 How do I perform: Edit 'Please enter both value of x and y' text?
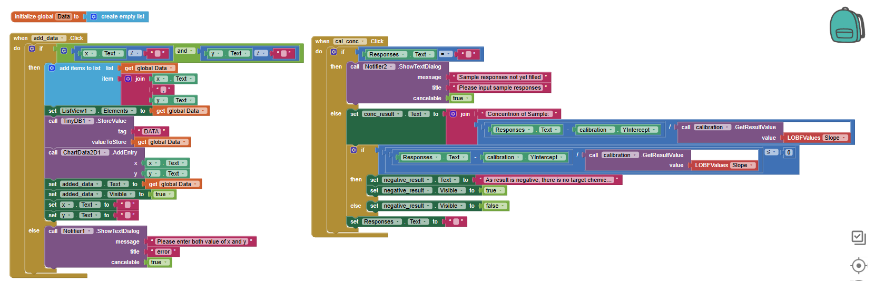click(x=202, y=241)
